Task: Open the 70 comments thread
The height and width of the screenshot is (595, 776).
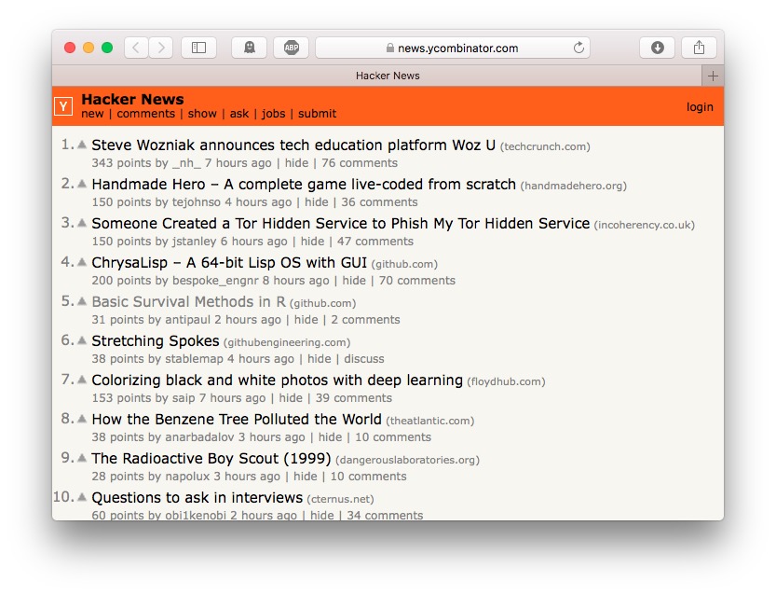Action: pos(417,281)
